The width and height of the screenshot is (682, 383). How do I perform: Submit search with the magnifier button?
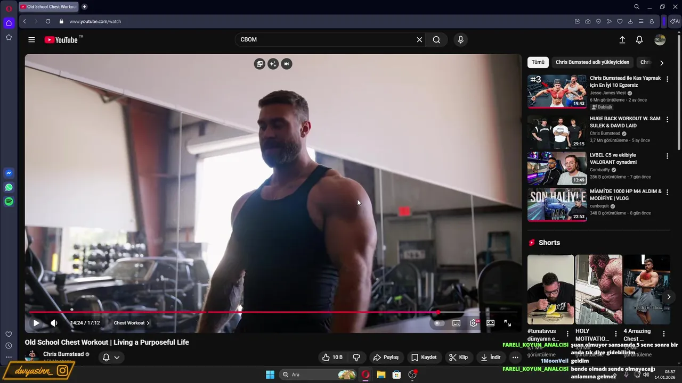tap(436, 40)
